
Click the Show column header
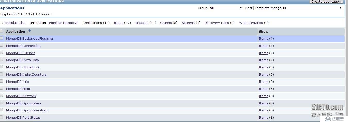tap(264, 31)
